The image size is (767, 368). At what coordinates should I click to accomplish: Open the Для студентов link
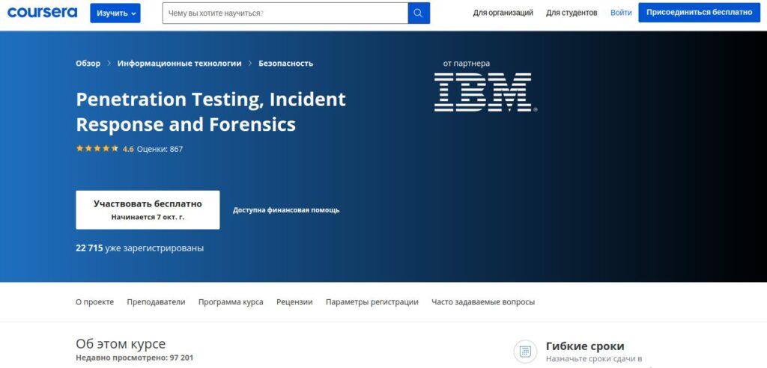tap(572, 13)
